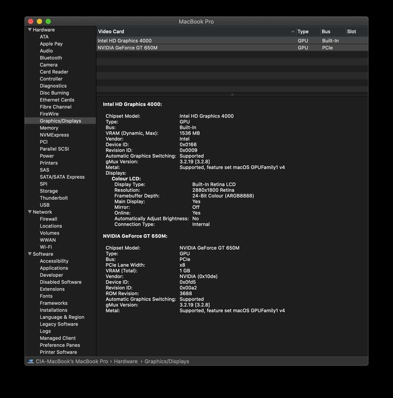Select NVMExpress in the sidebar
This screenshot has width=393, height=398.
click(x=54, y=135)
